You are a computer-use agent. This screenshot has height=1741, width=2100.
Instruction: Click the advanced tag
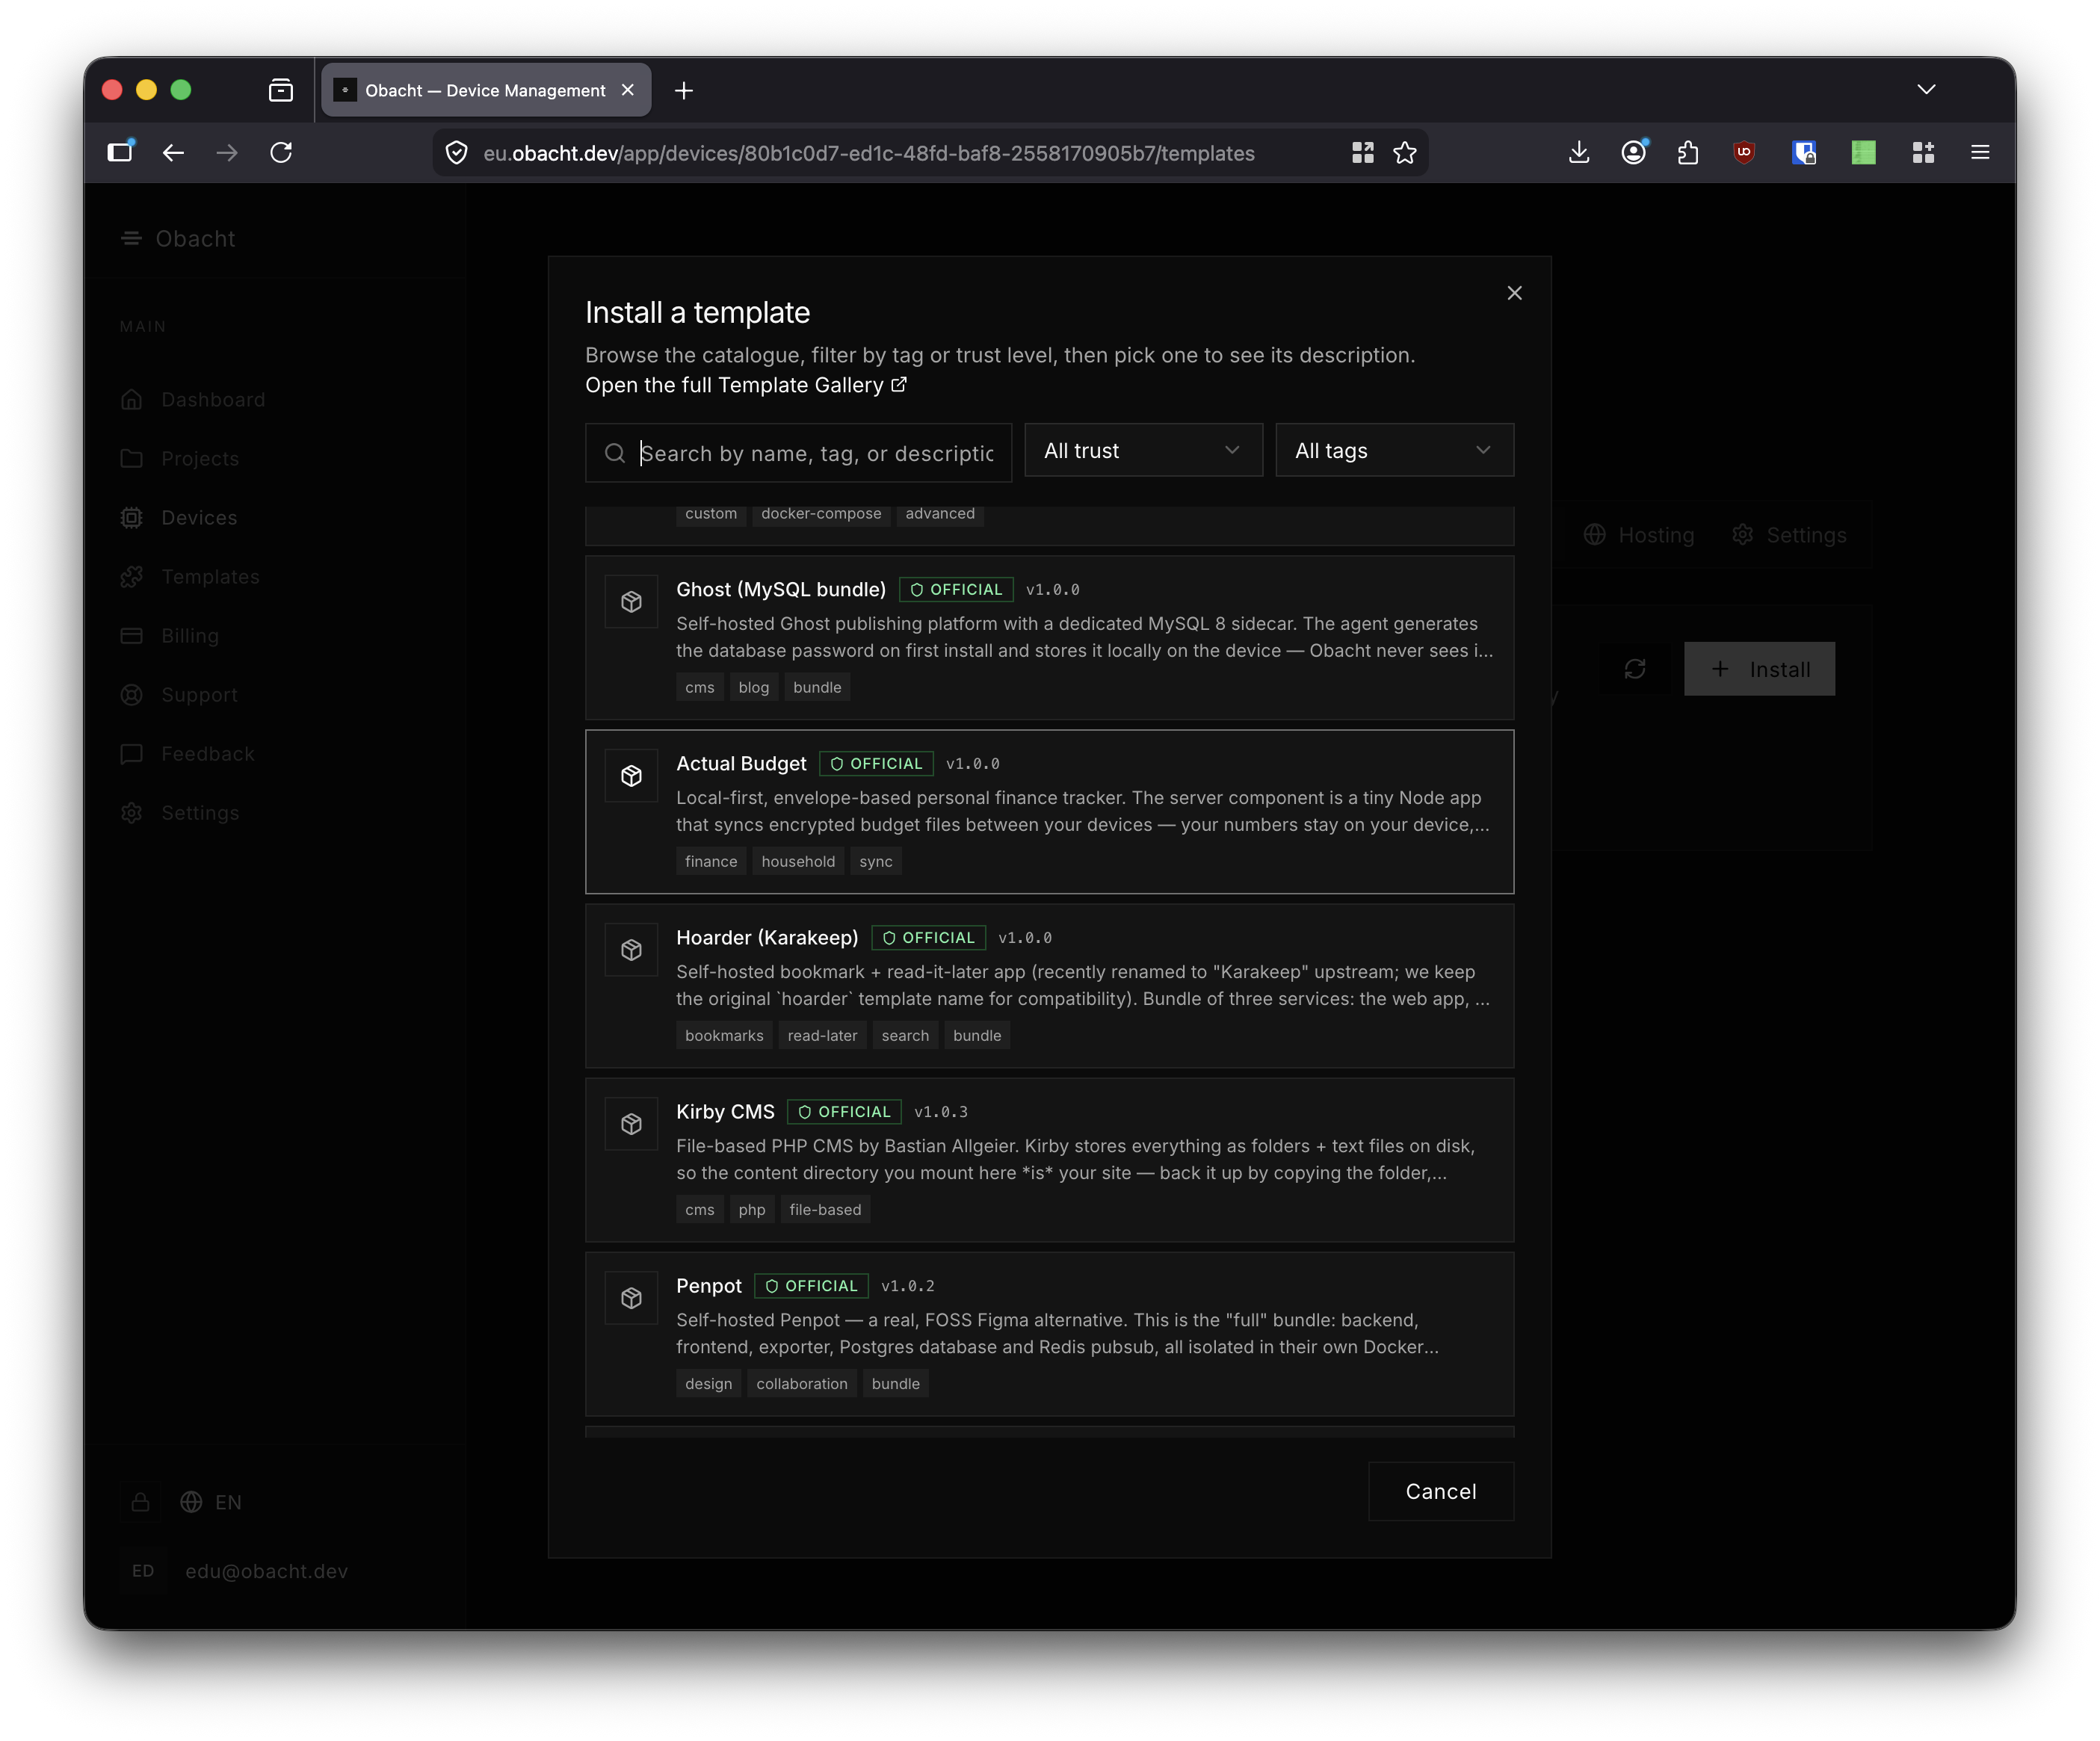(940, 513)
